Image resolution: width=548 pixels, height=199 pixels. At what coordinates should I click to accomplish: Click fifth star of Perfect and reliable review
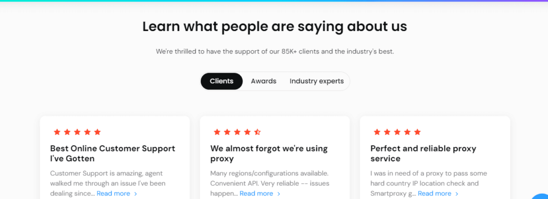click(417, 132)
